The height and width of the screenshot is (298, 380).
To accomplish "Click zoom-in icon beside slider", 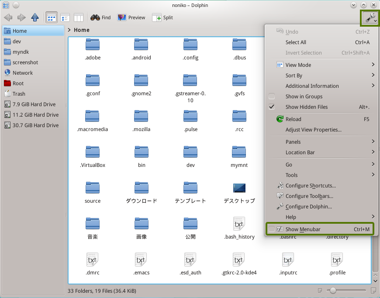I will pos(373,290).
